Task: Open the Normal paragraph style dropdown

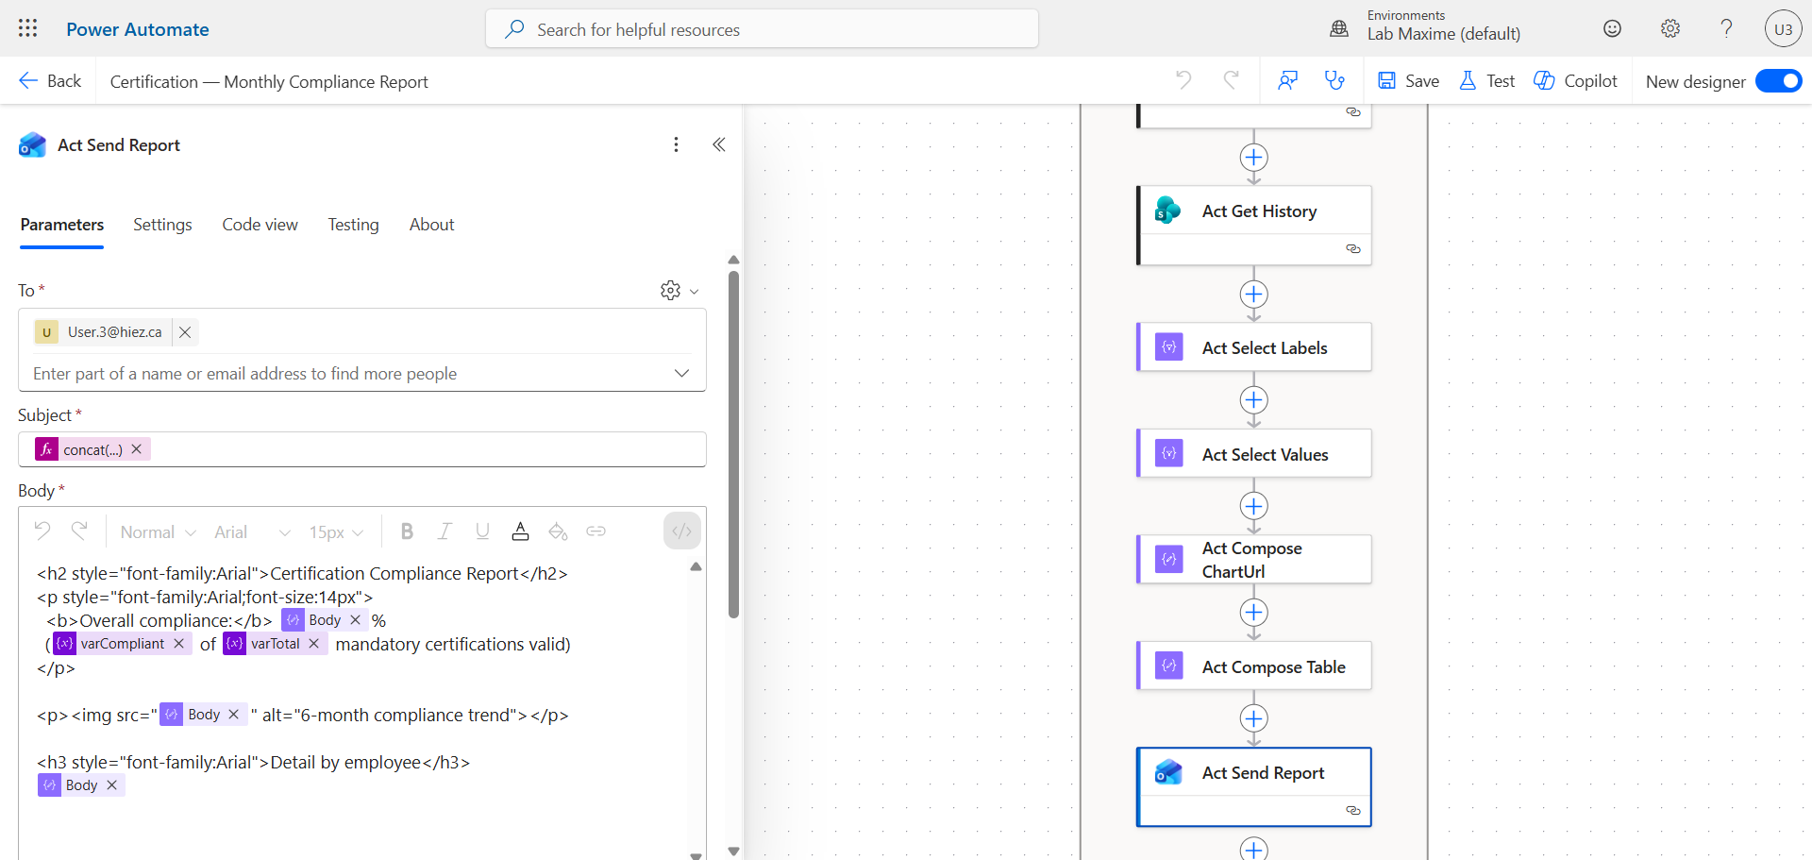Action: tap(158, 532)
